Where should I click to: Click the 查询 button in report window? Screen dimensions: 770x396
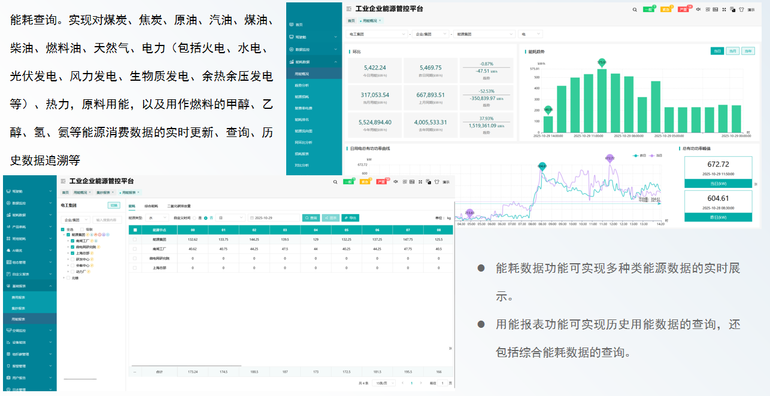click(x=311, y=218)
